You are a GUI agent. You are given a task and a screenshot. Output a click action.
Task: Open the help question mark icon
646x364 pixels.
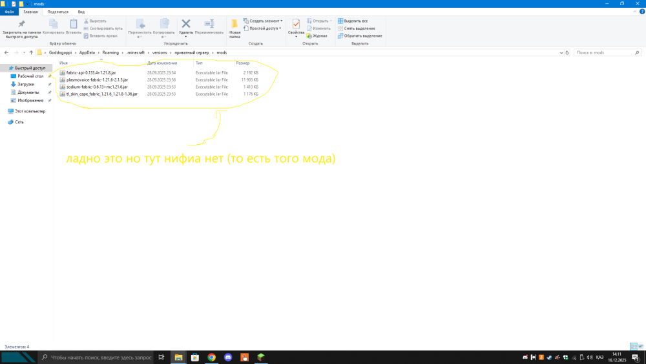642,12
